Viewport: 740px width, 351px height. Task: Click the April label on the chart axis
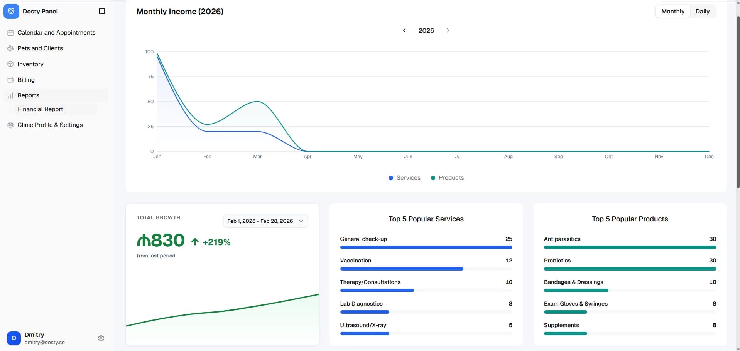[x=307, y=156]
